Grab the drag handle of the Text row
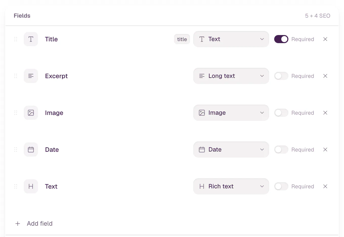 pos(16,186)
